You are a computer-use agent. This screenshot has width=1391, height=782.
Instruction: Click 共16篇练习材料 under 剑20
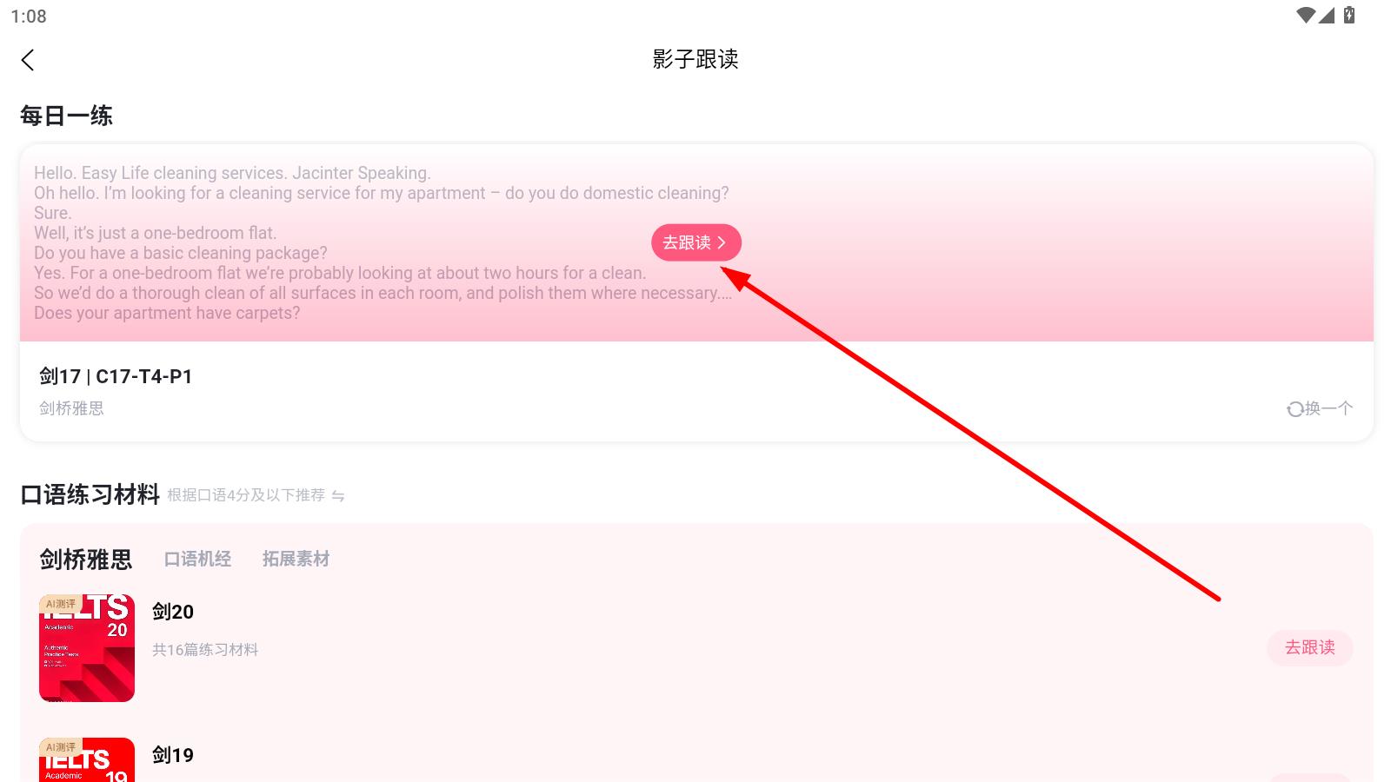205,650
